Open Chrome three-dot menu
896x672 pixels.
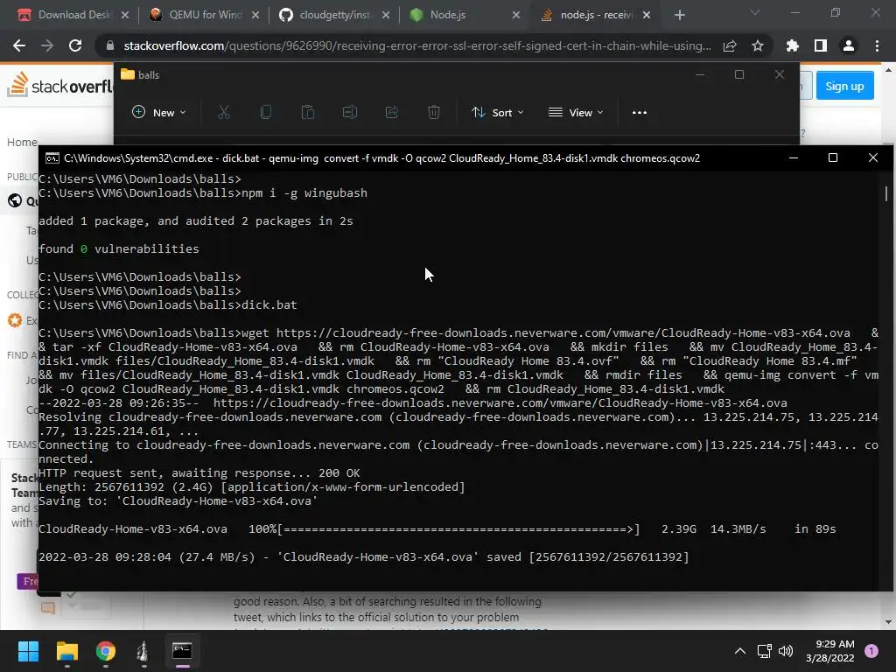(877, 45)
